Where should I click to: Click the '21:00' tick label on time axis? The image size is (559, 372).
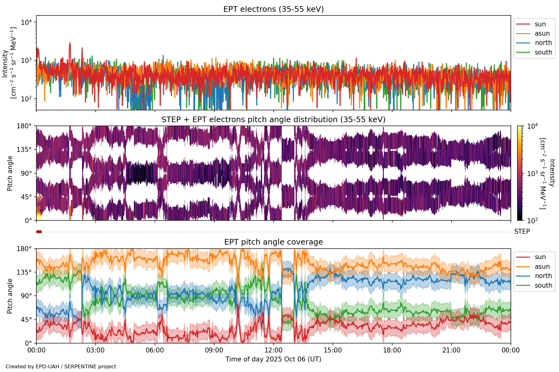coord(451,350)
